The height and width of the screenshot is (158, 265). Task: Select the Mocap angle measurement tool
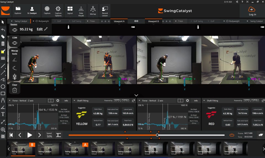15,60
